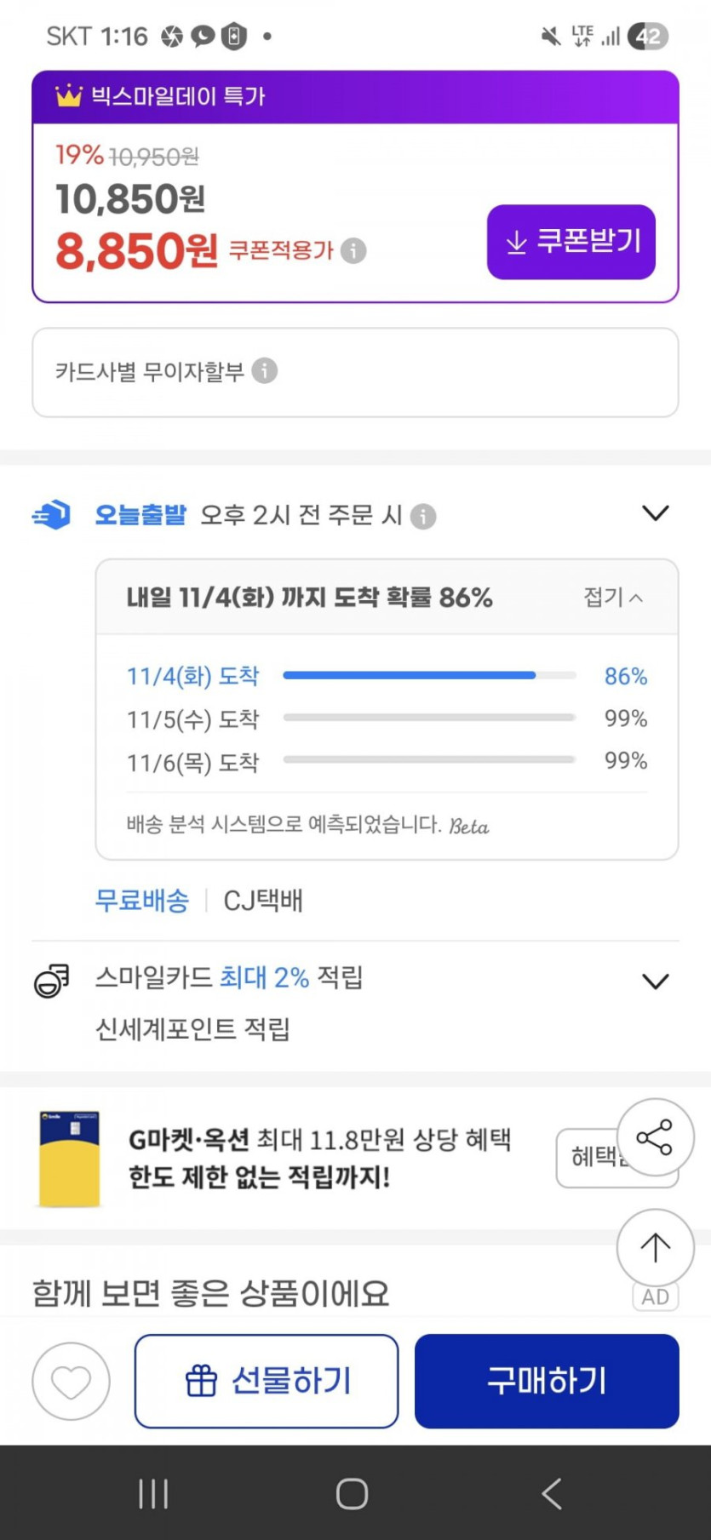Tap the 선물하기 gift button
This screenshot has height=1540, width=711.
pos(267,1381)
